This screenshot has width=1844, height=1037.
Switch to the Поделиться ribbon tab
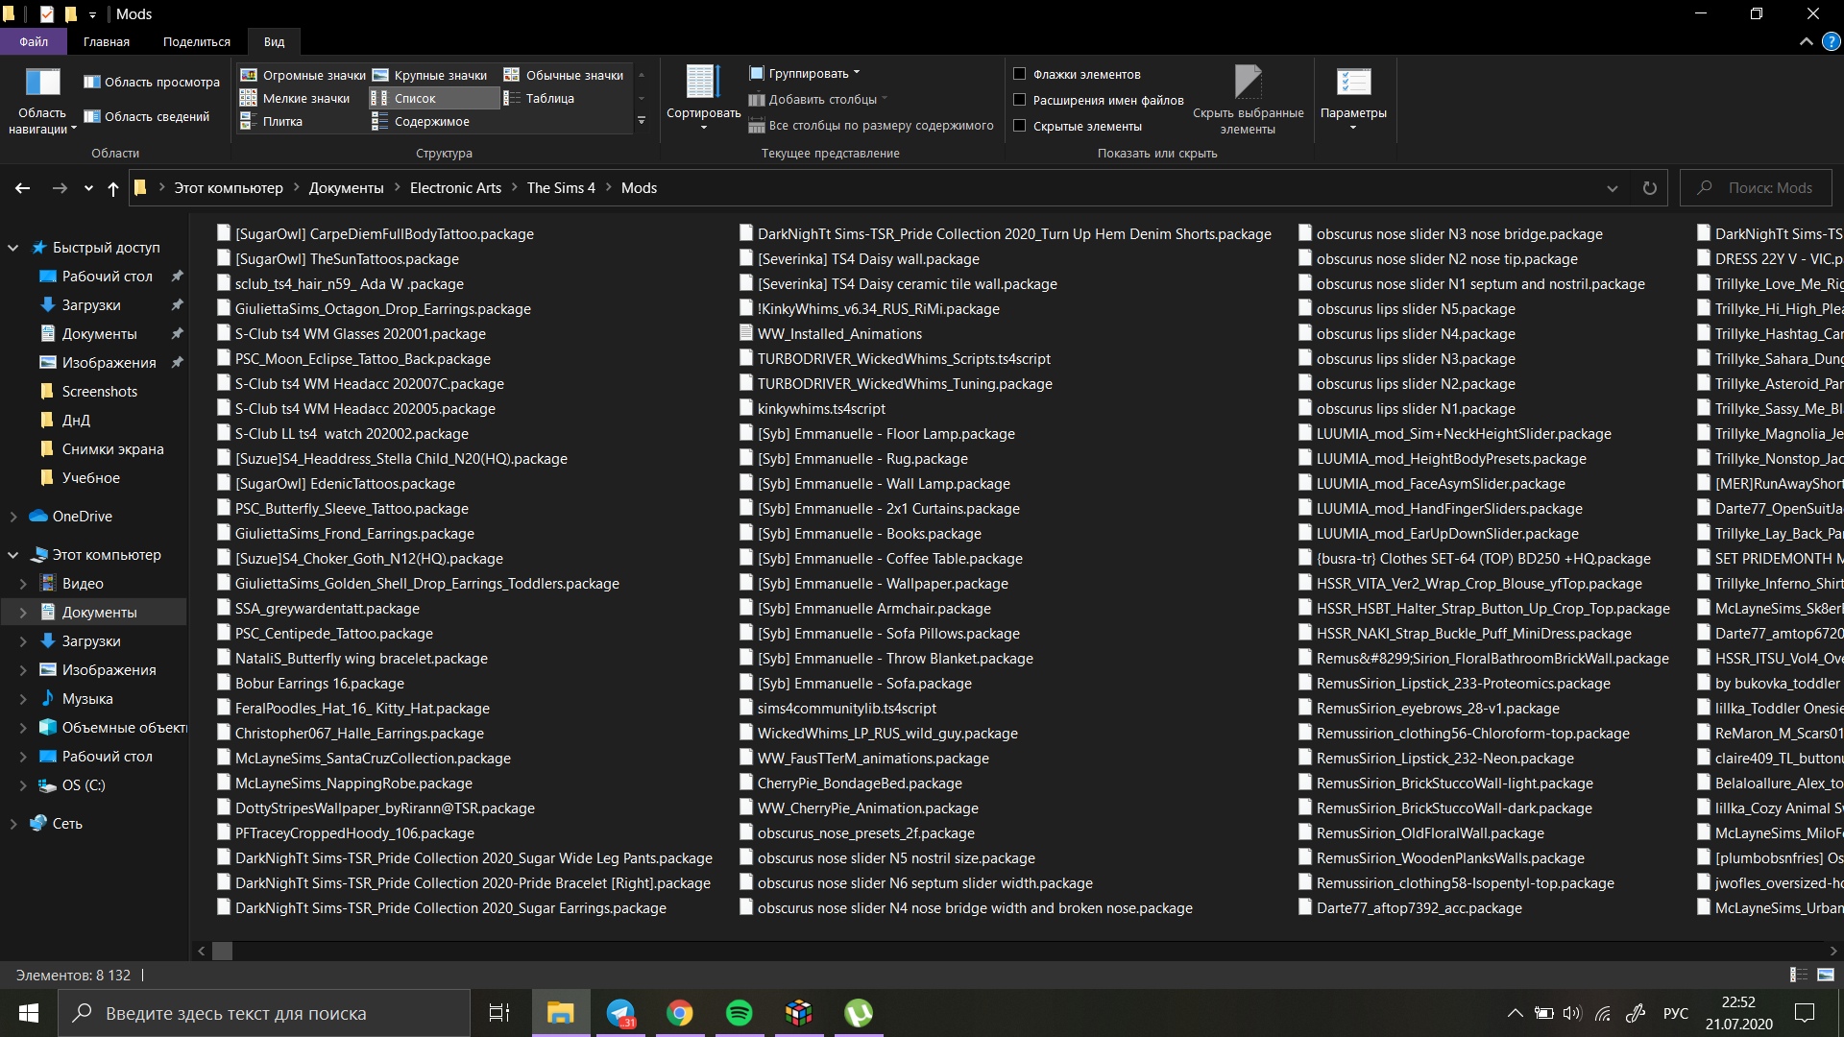pyautogui.click(x=197, y=41)
